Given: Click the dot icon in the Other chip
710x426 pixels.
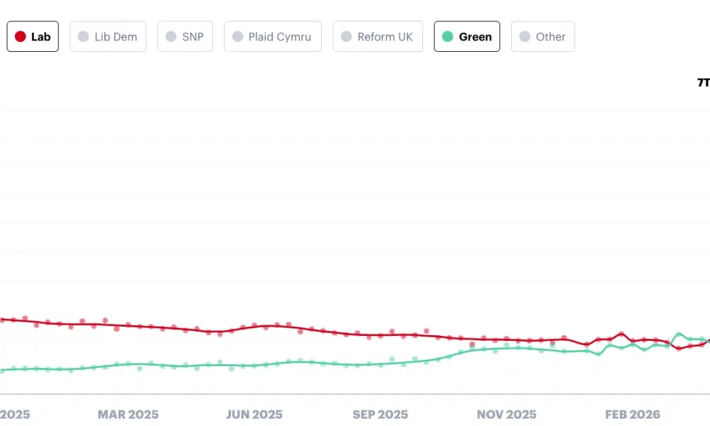Looking at the screenshot, I should coord(525,36).
